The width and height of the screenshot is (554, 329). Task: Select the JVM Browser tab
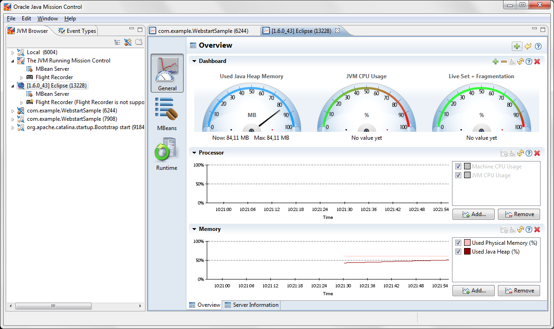(28, 31)
